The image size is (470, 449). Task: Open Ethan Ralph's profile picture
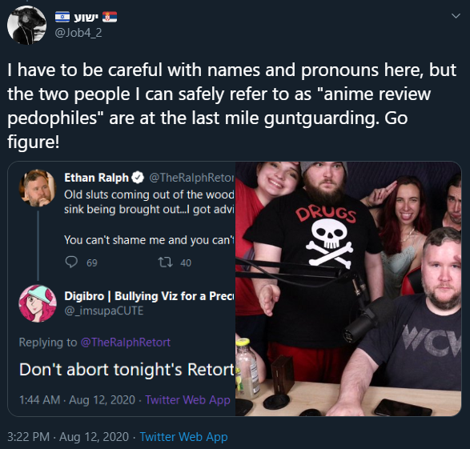pyautogui.click(x=37, y=188)
